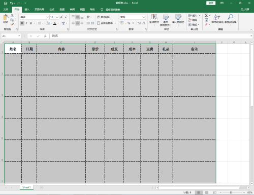The height and width of the screenshot is (195, 254).
Task: Toggle Italic formatting button
Action: pyautogui.click(x=26, y=23)
